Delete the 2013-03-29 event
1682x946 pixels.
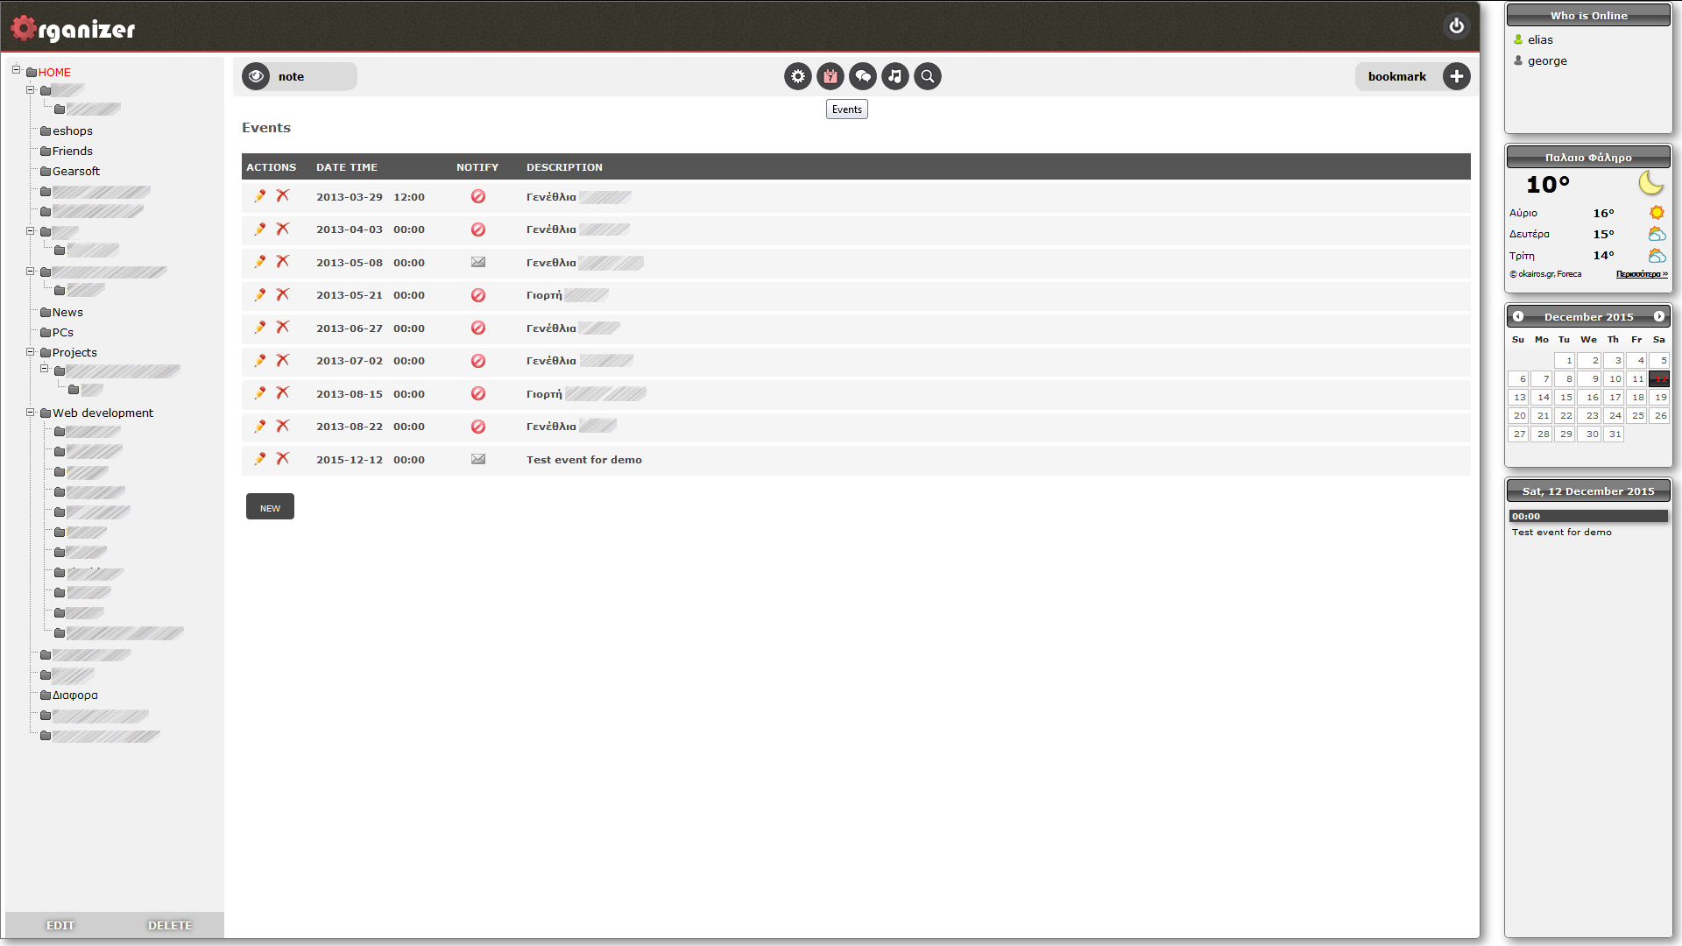282,196
